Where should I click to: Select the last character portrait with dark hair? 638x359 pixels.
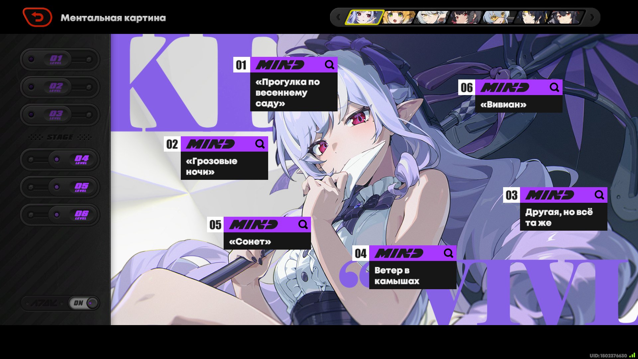(567, 17)
